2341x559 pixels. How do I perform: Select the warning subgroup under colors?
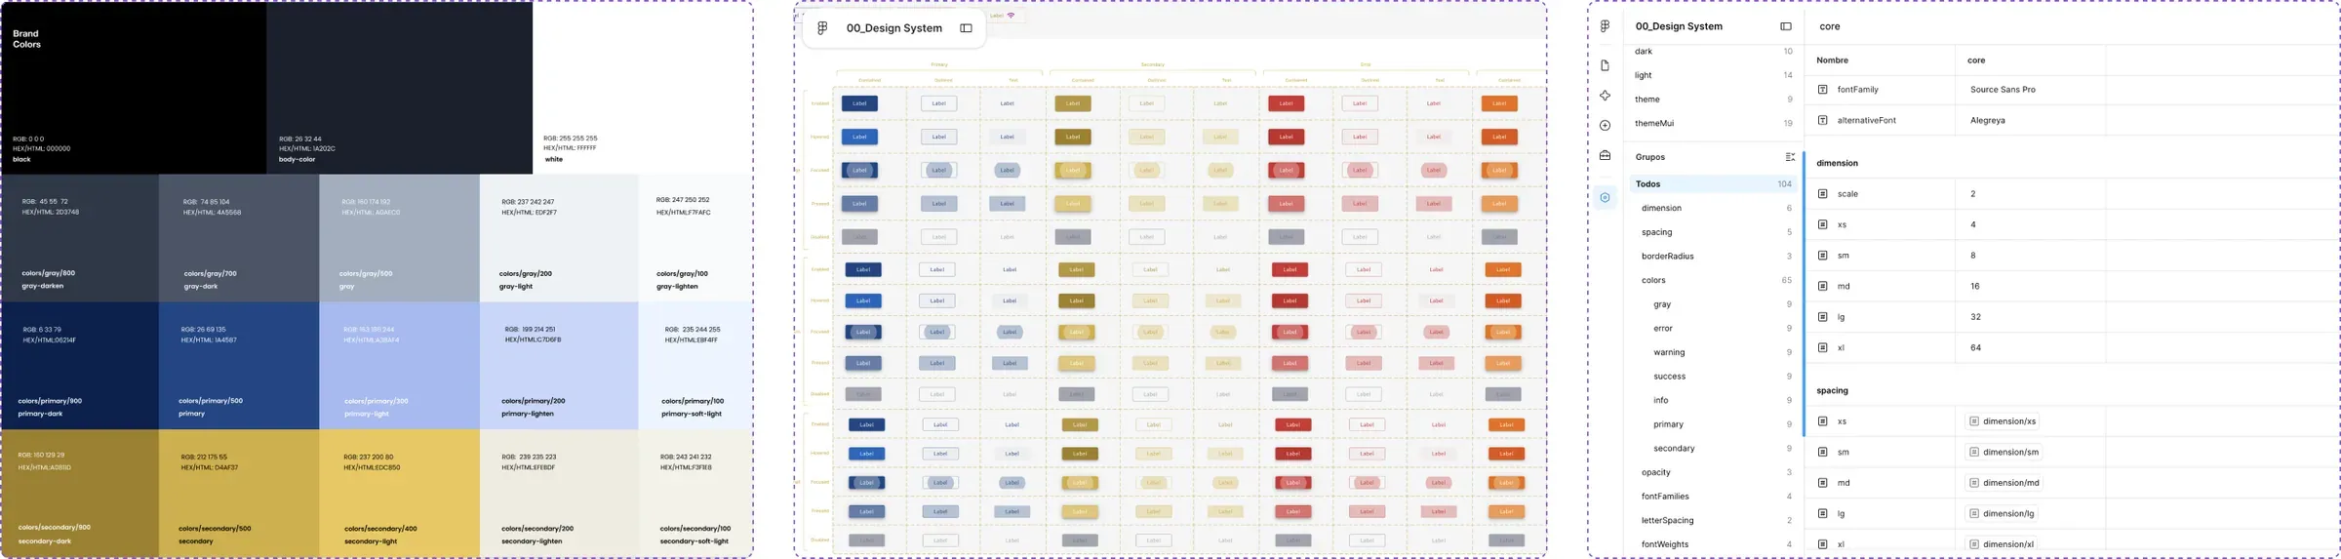(1714, 352)
